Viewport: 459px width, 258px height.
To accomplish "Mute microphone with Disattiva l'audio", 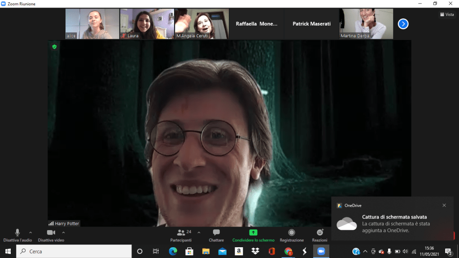I will (17, 235).
